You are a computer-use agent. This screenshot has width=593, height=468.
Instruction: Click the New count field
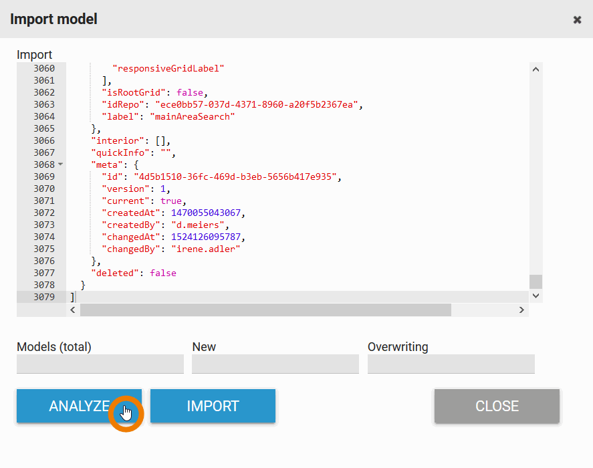[x=275, y=364]
